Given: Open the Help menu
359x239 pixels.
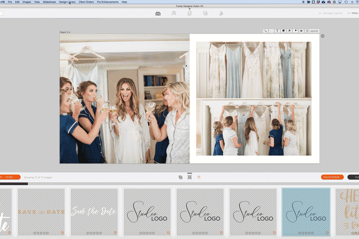Looking at the screenshot, I should click(x=124, y=2).
